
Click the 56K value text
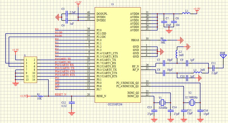(x=163, y=43)
